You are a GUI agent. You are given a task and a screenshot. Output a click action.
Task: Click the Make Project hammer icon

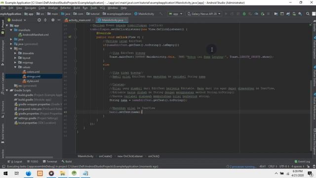click(161, 14)
